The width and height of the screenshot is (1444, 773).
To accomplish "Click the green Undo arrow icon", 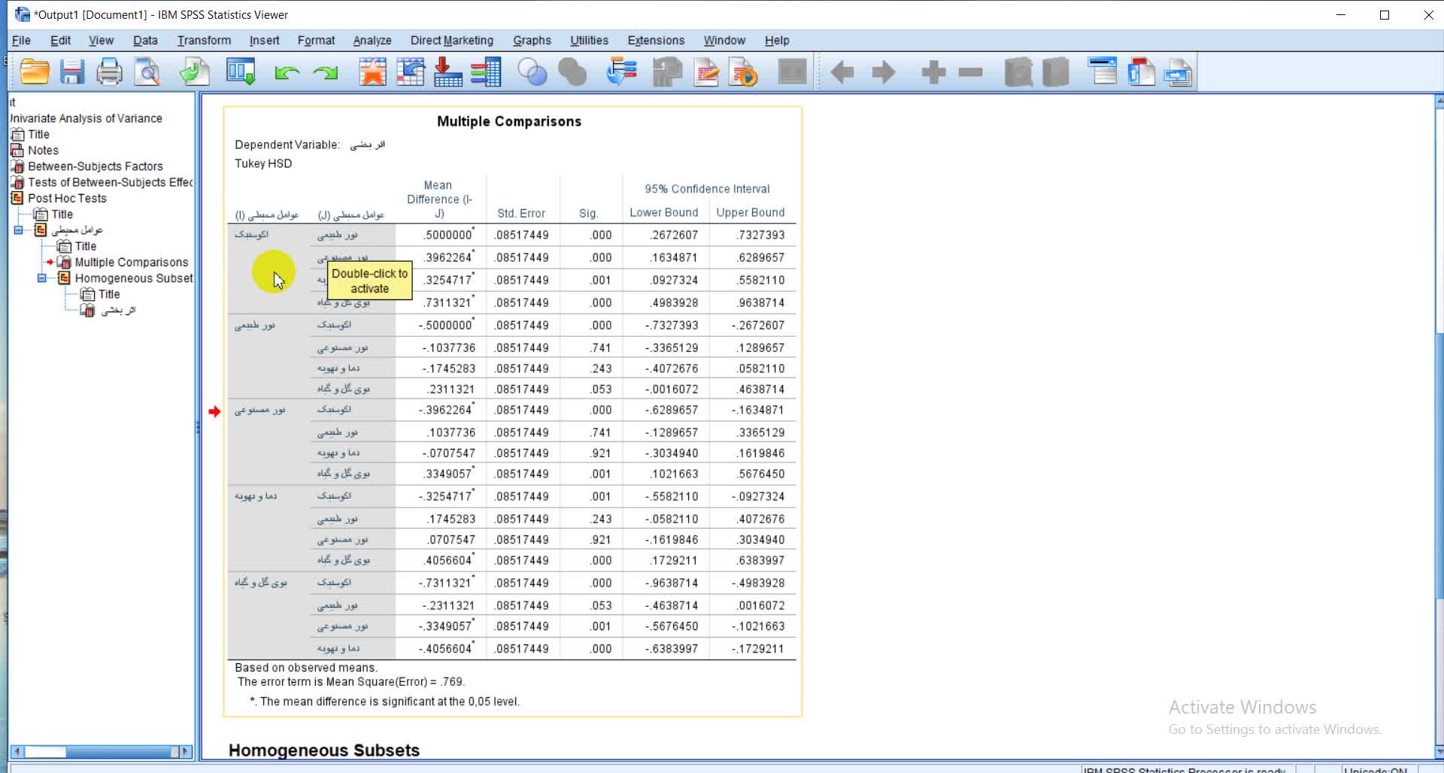I will (287, 73).
